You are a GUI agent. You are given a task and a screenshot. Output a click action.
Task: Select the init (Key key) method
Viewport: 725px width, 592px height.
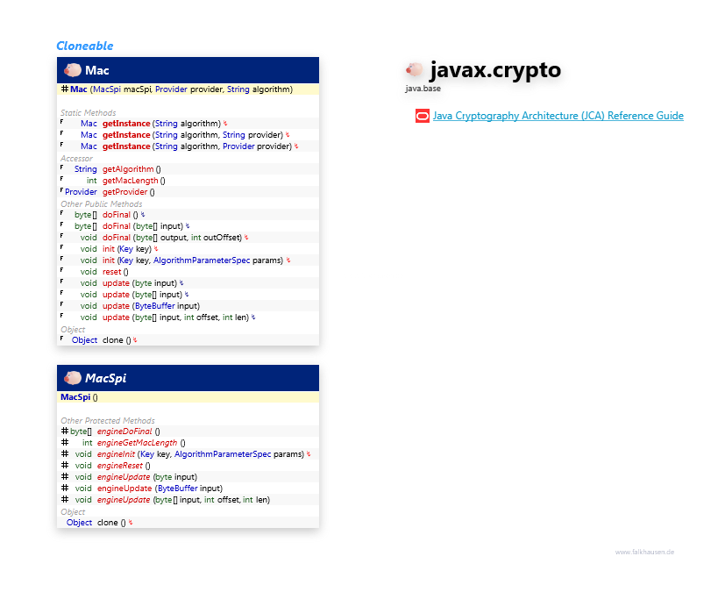[127, 249]
